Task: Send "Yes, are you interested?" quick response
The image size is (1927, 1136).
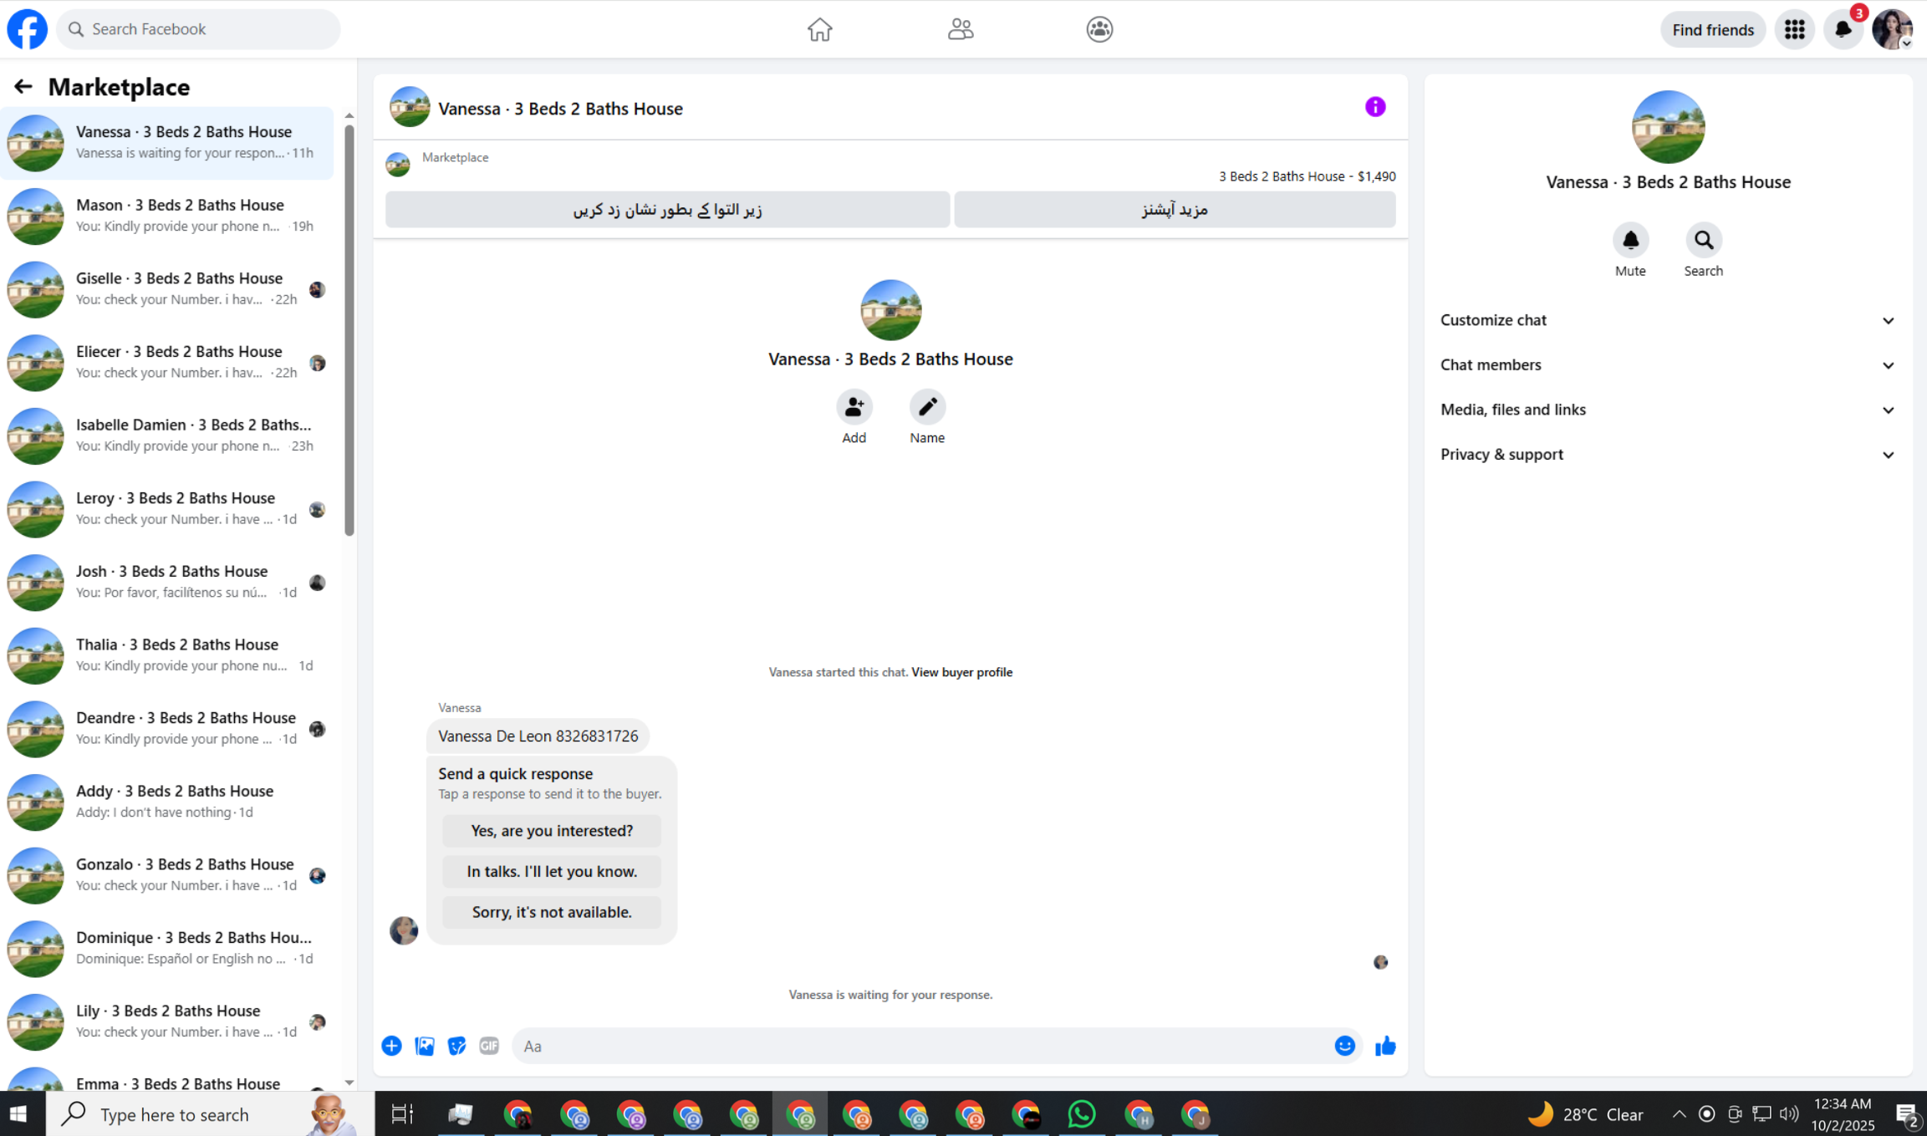Action: [x=552, y=831]
